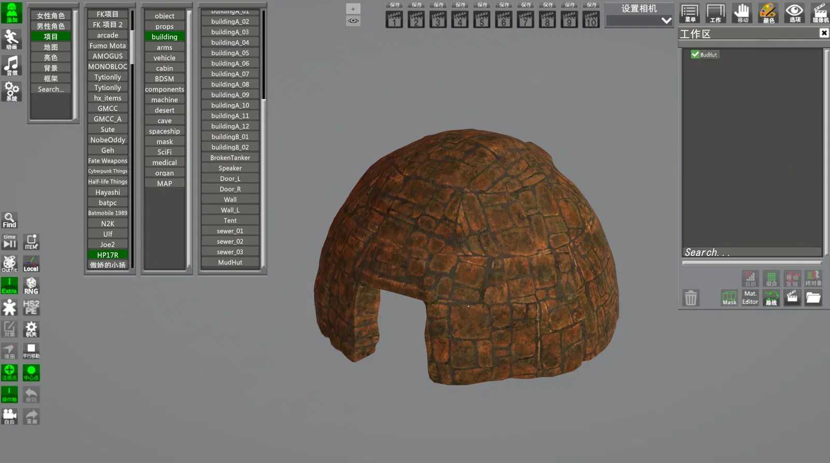Click the green 路线 route icon
Image resolution: width=830 pixels, height=463 pixels.
771,297
